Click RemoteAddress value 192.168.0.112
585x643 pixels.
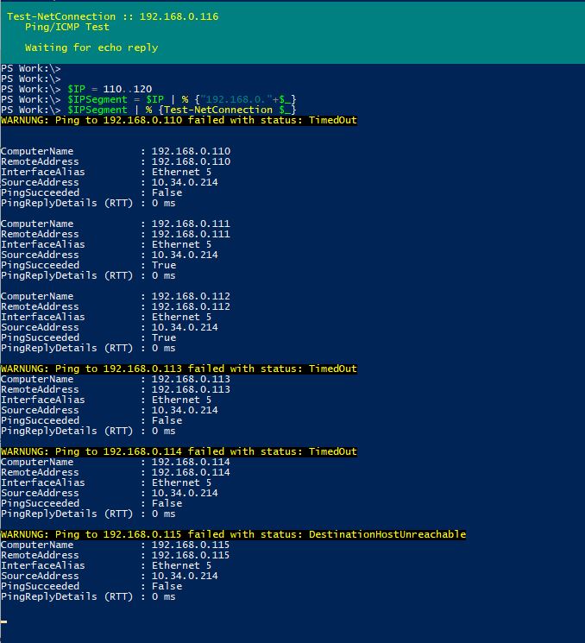[x=191, y=306]
